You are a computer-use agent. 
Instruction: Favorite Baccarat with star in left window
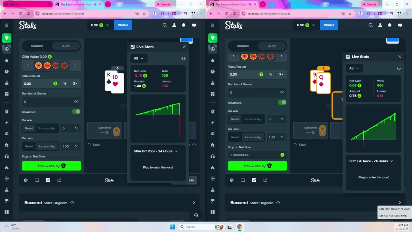(72, 203)
